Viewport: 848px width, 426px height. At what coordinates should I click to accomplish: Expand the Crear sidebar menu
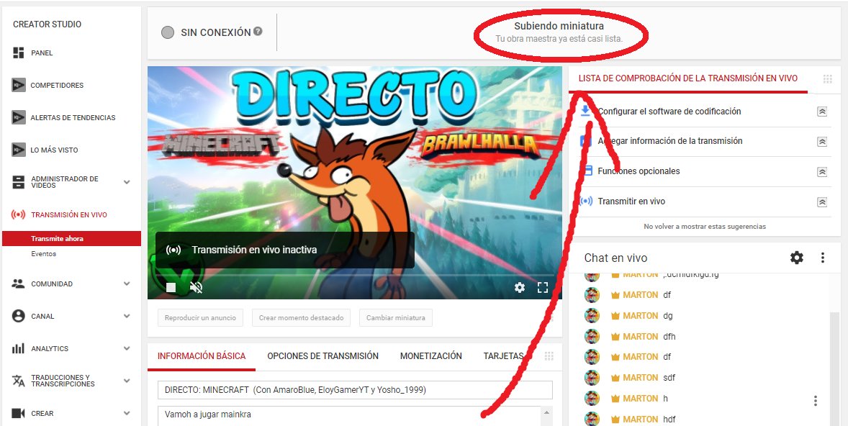127,414
